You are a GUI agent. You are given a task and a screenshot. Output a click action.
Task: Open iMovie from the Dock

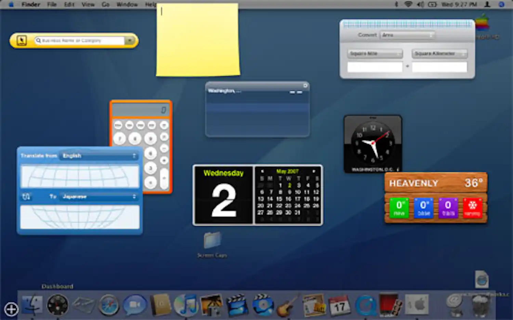[x=237, y=305]
